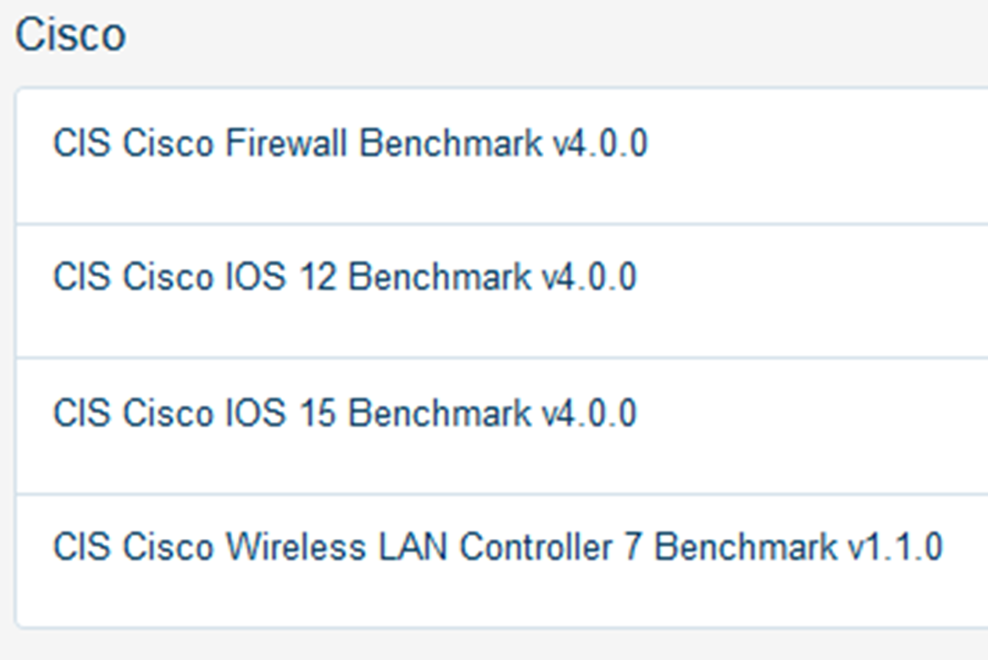
Task: Click the word Firewall in first benchmark
Action: tap(286, 143)
